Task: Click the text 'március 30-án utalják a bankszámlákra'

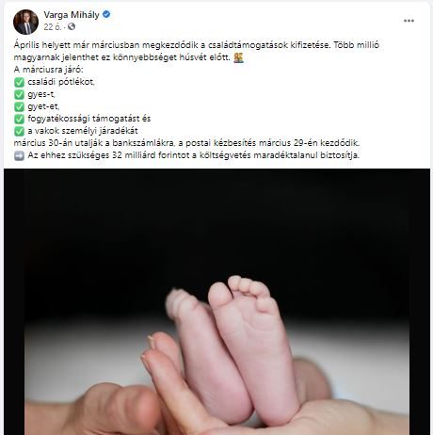Action: [93, 143]
